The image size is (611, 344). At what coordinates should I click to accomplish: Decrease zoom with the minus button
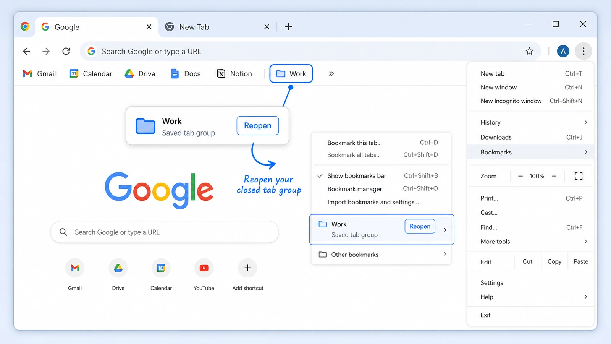pyautogui.click(x=520, y=176)
